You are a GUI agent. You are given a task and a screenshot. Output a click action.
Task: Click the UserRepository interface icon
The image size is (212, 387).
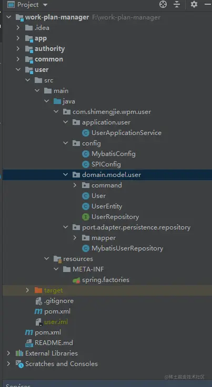[x=86, y=217]
